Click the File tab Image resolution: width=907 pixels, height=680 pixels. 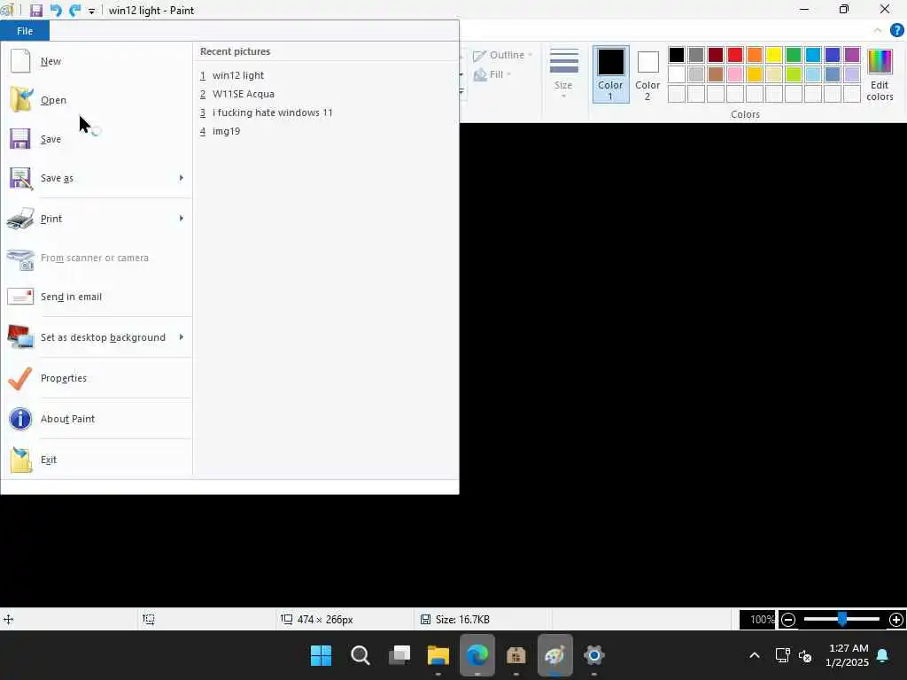coord(25,31)
